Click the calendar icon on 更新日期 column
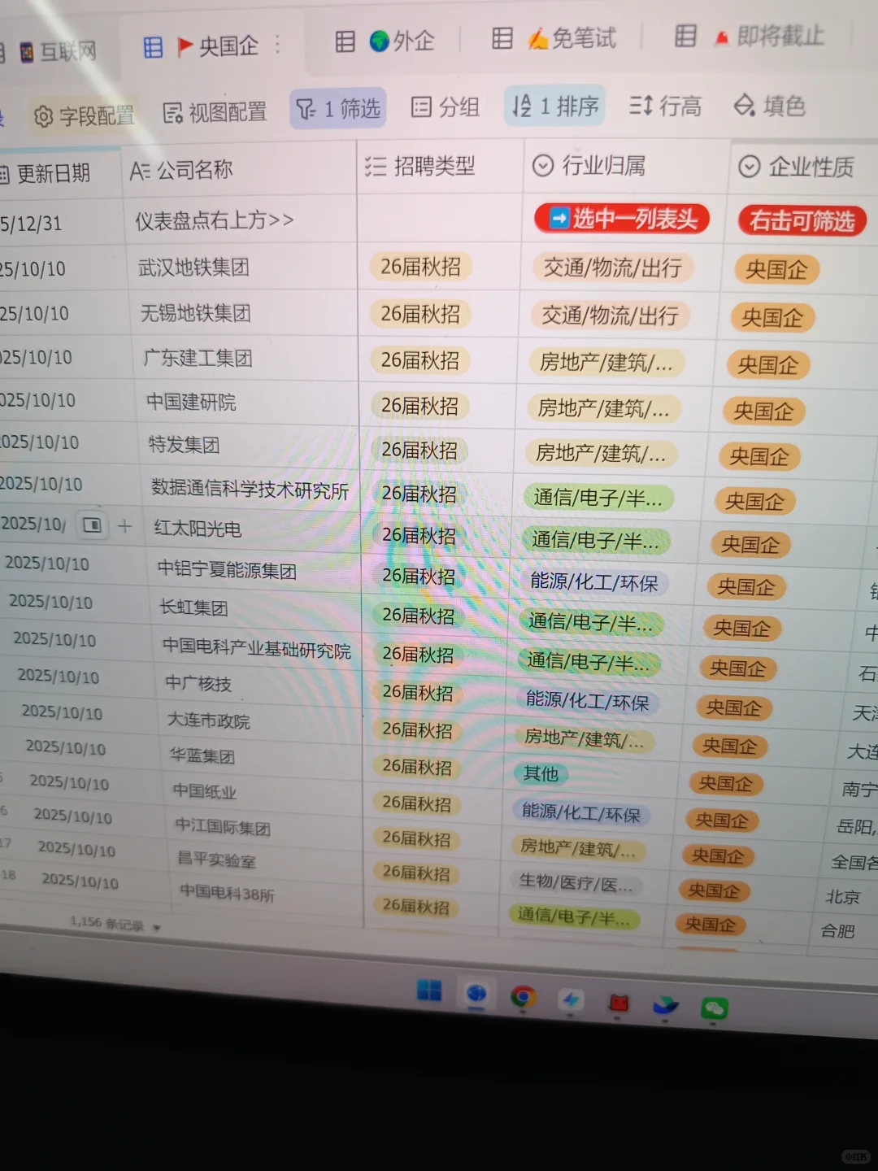The width and height of the screenshot is (878, 1171). [4, 172]
